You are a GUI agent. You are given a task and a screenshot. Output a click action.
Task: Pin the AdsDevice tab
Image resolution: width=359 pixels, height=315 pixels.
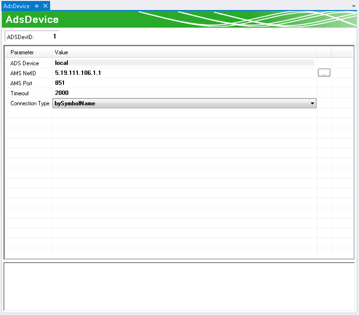click(36, 6)
